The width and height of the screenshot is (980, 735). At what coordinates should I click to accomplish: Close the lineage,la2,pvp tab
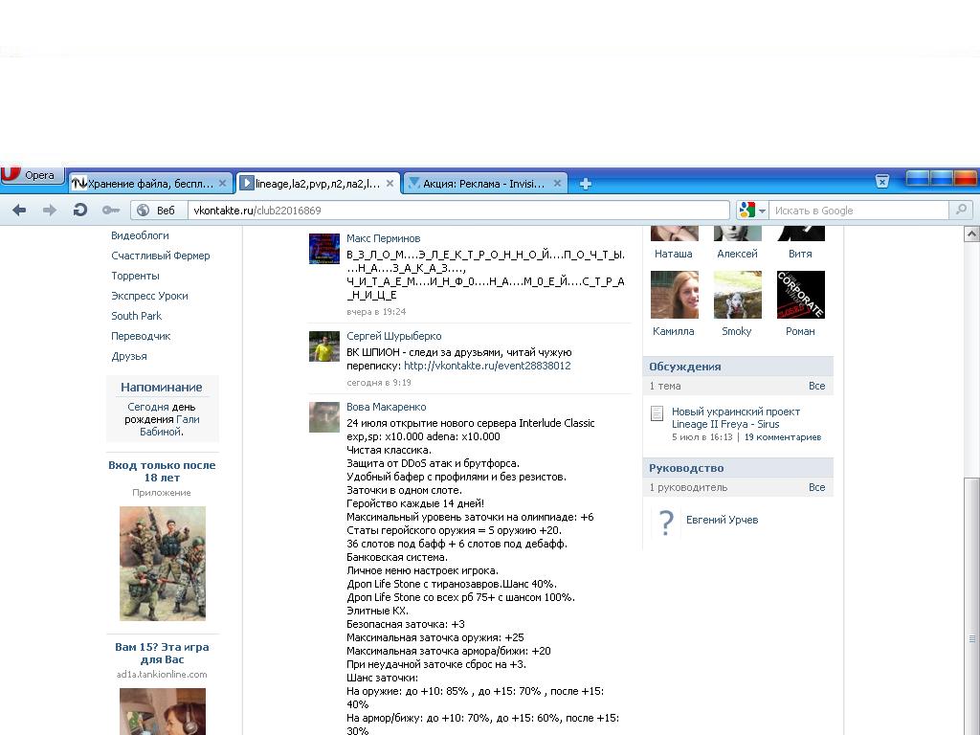390,184
